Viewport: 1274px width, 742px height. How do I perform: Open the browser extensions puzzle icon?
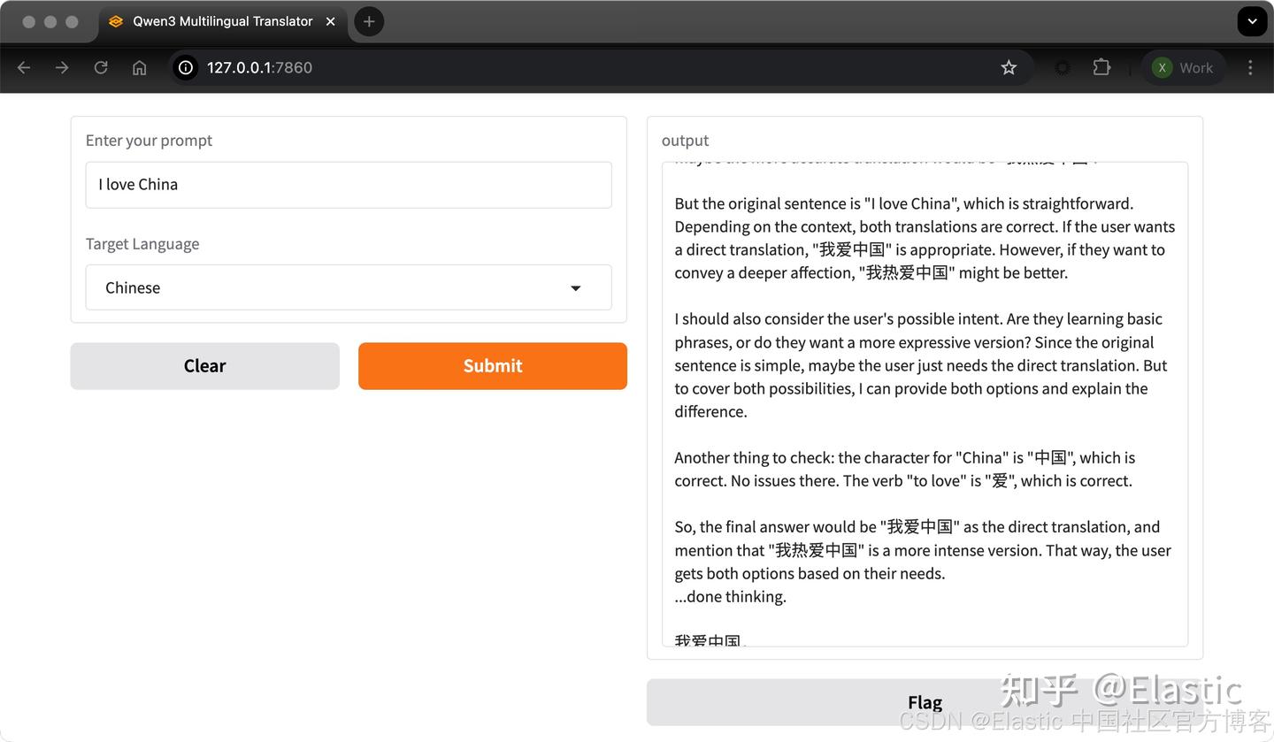[x=1101, y=68]
